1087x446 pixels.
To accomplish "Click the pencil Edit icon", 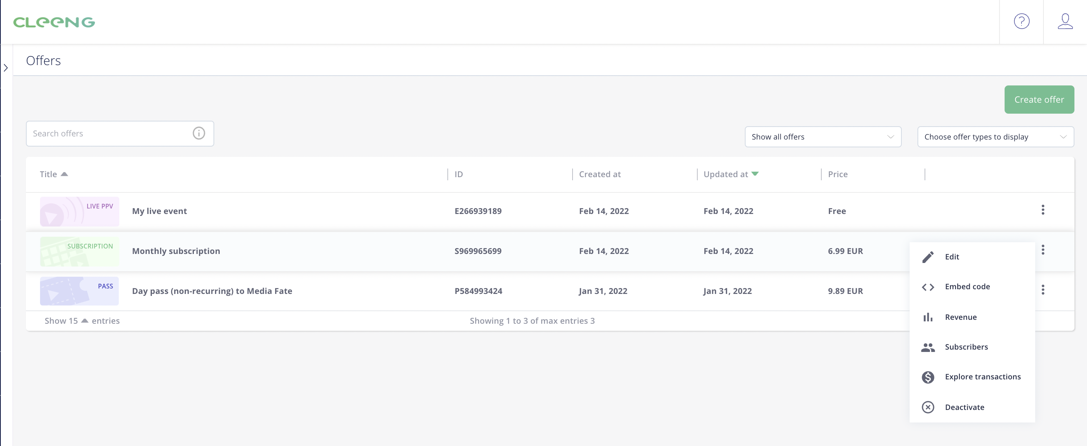I will click(928, 257).
